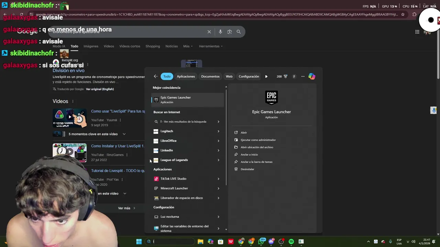
Task: Select Abrir ubicación del archivo
Action: [x=257, y=147]
